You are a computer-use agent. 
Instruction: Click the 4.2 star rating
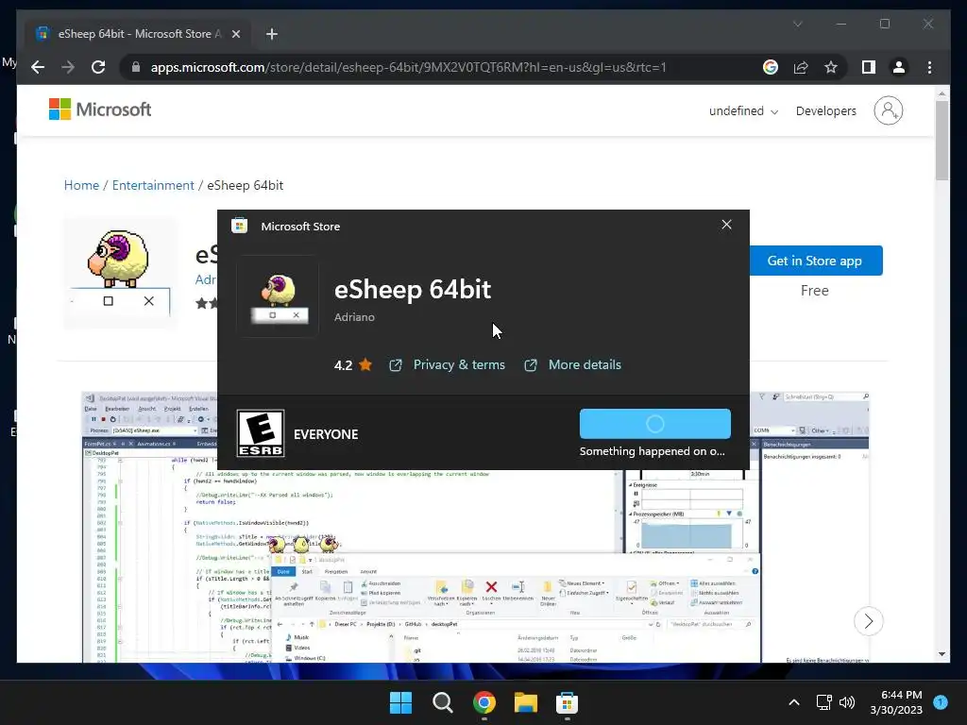353,365
